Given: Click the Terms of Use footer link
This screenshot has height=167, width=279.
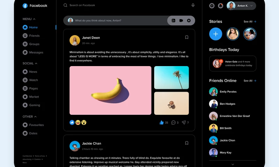Looking at the screenshot, I should [x=40, y=156].
